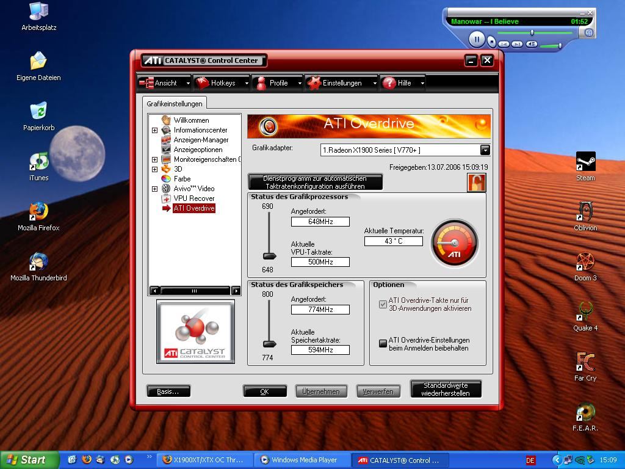Open Anzeigen-Manager in the tree

(201, 140)
